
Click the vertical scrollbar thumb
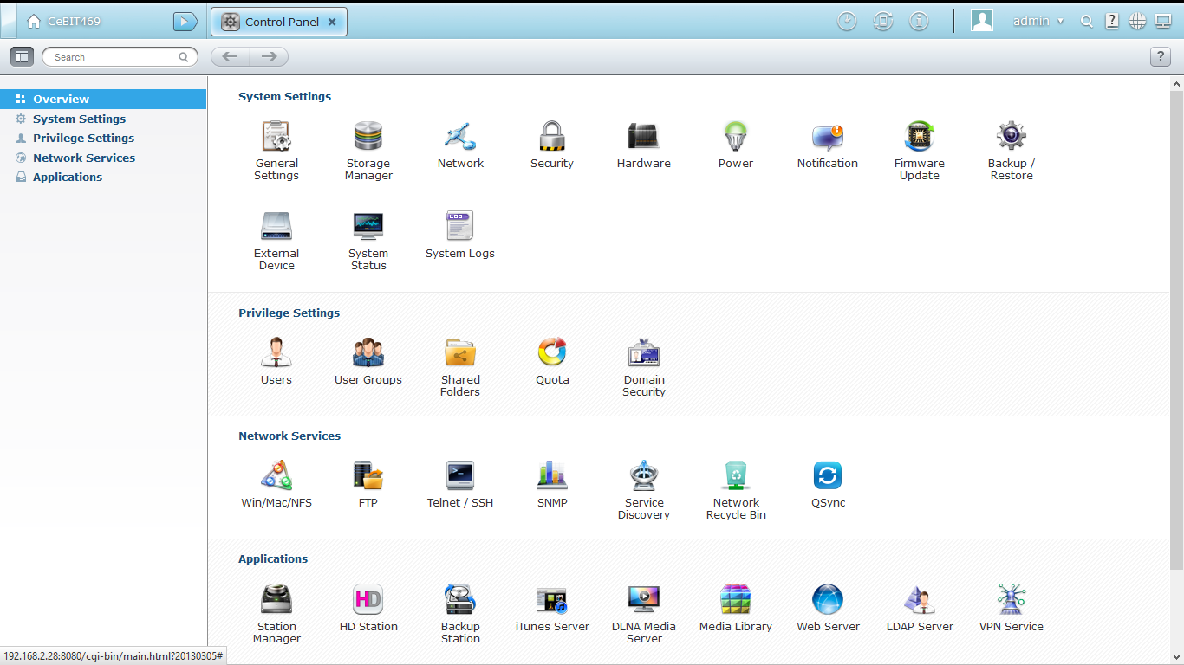click(x=1177, y=330)
